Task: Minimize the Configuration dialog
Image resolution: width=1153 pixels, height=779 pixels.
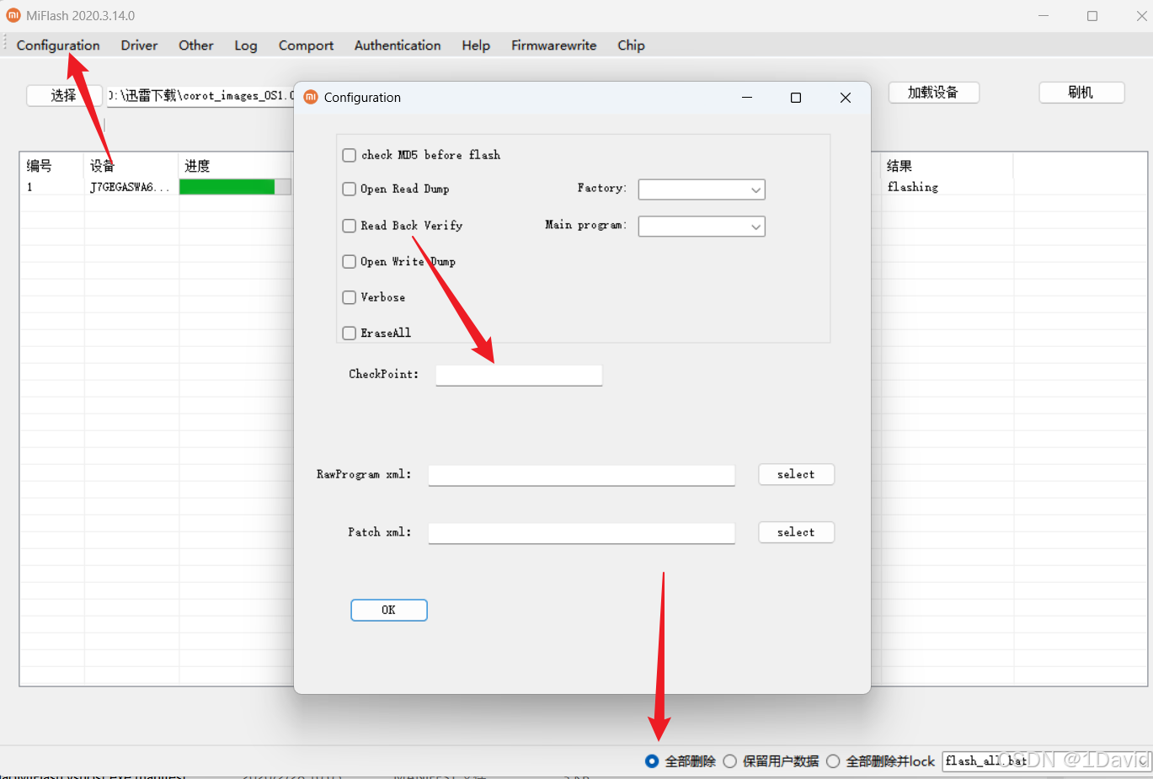Action: (746, 98)
